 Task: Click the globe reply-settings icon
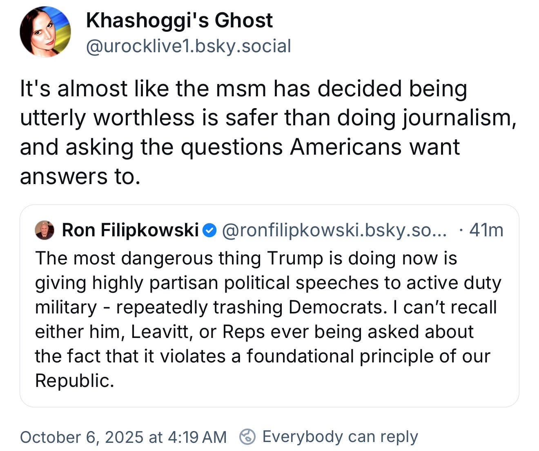click(247, 437)
